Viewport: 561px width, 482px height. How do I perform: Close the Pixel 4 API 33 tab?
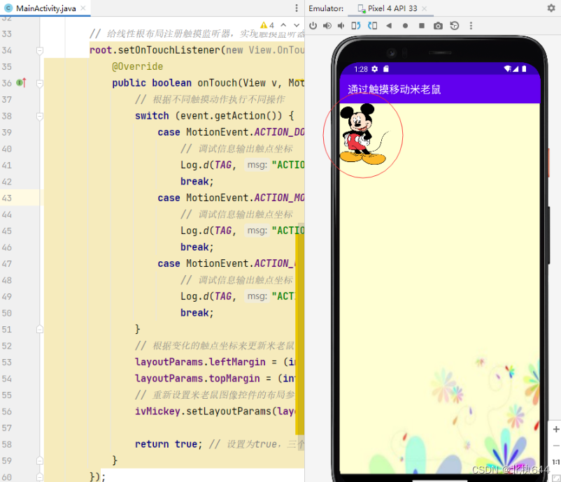425,8
